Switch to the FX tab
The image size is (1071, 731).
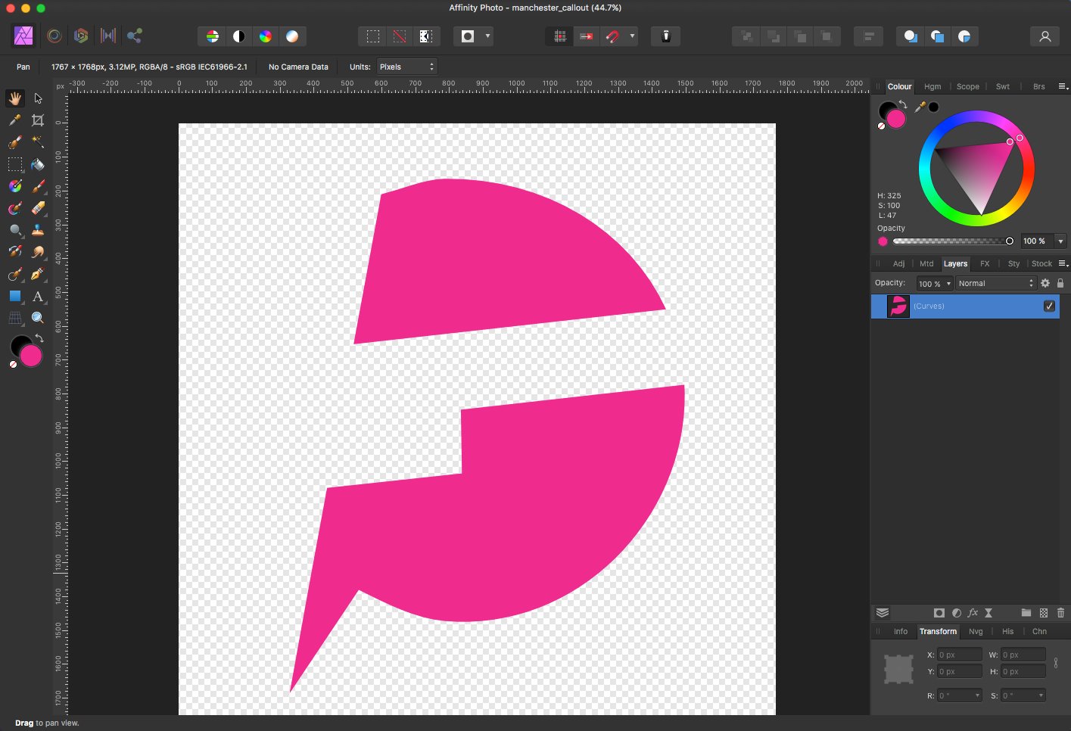985,263
